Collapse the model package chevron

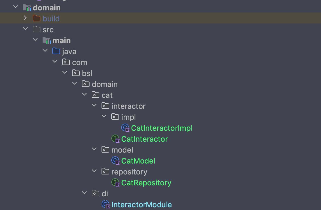point(94,150)
